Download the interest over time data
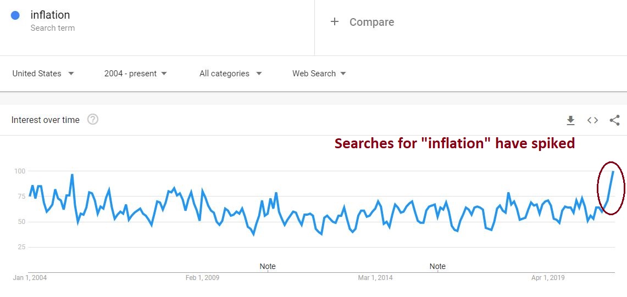The width and height of the screenshot is (627, 297). (570, 120)
